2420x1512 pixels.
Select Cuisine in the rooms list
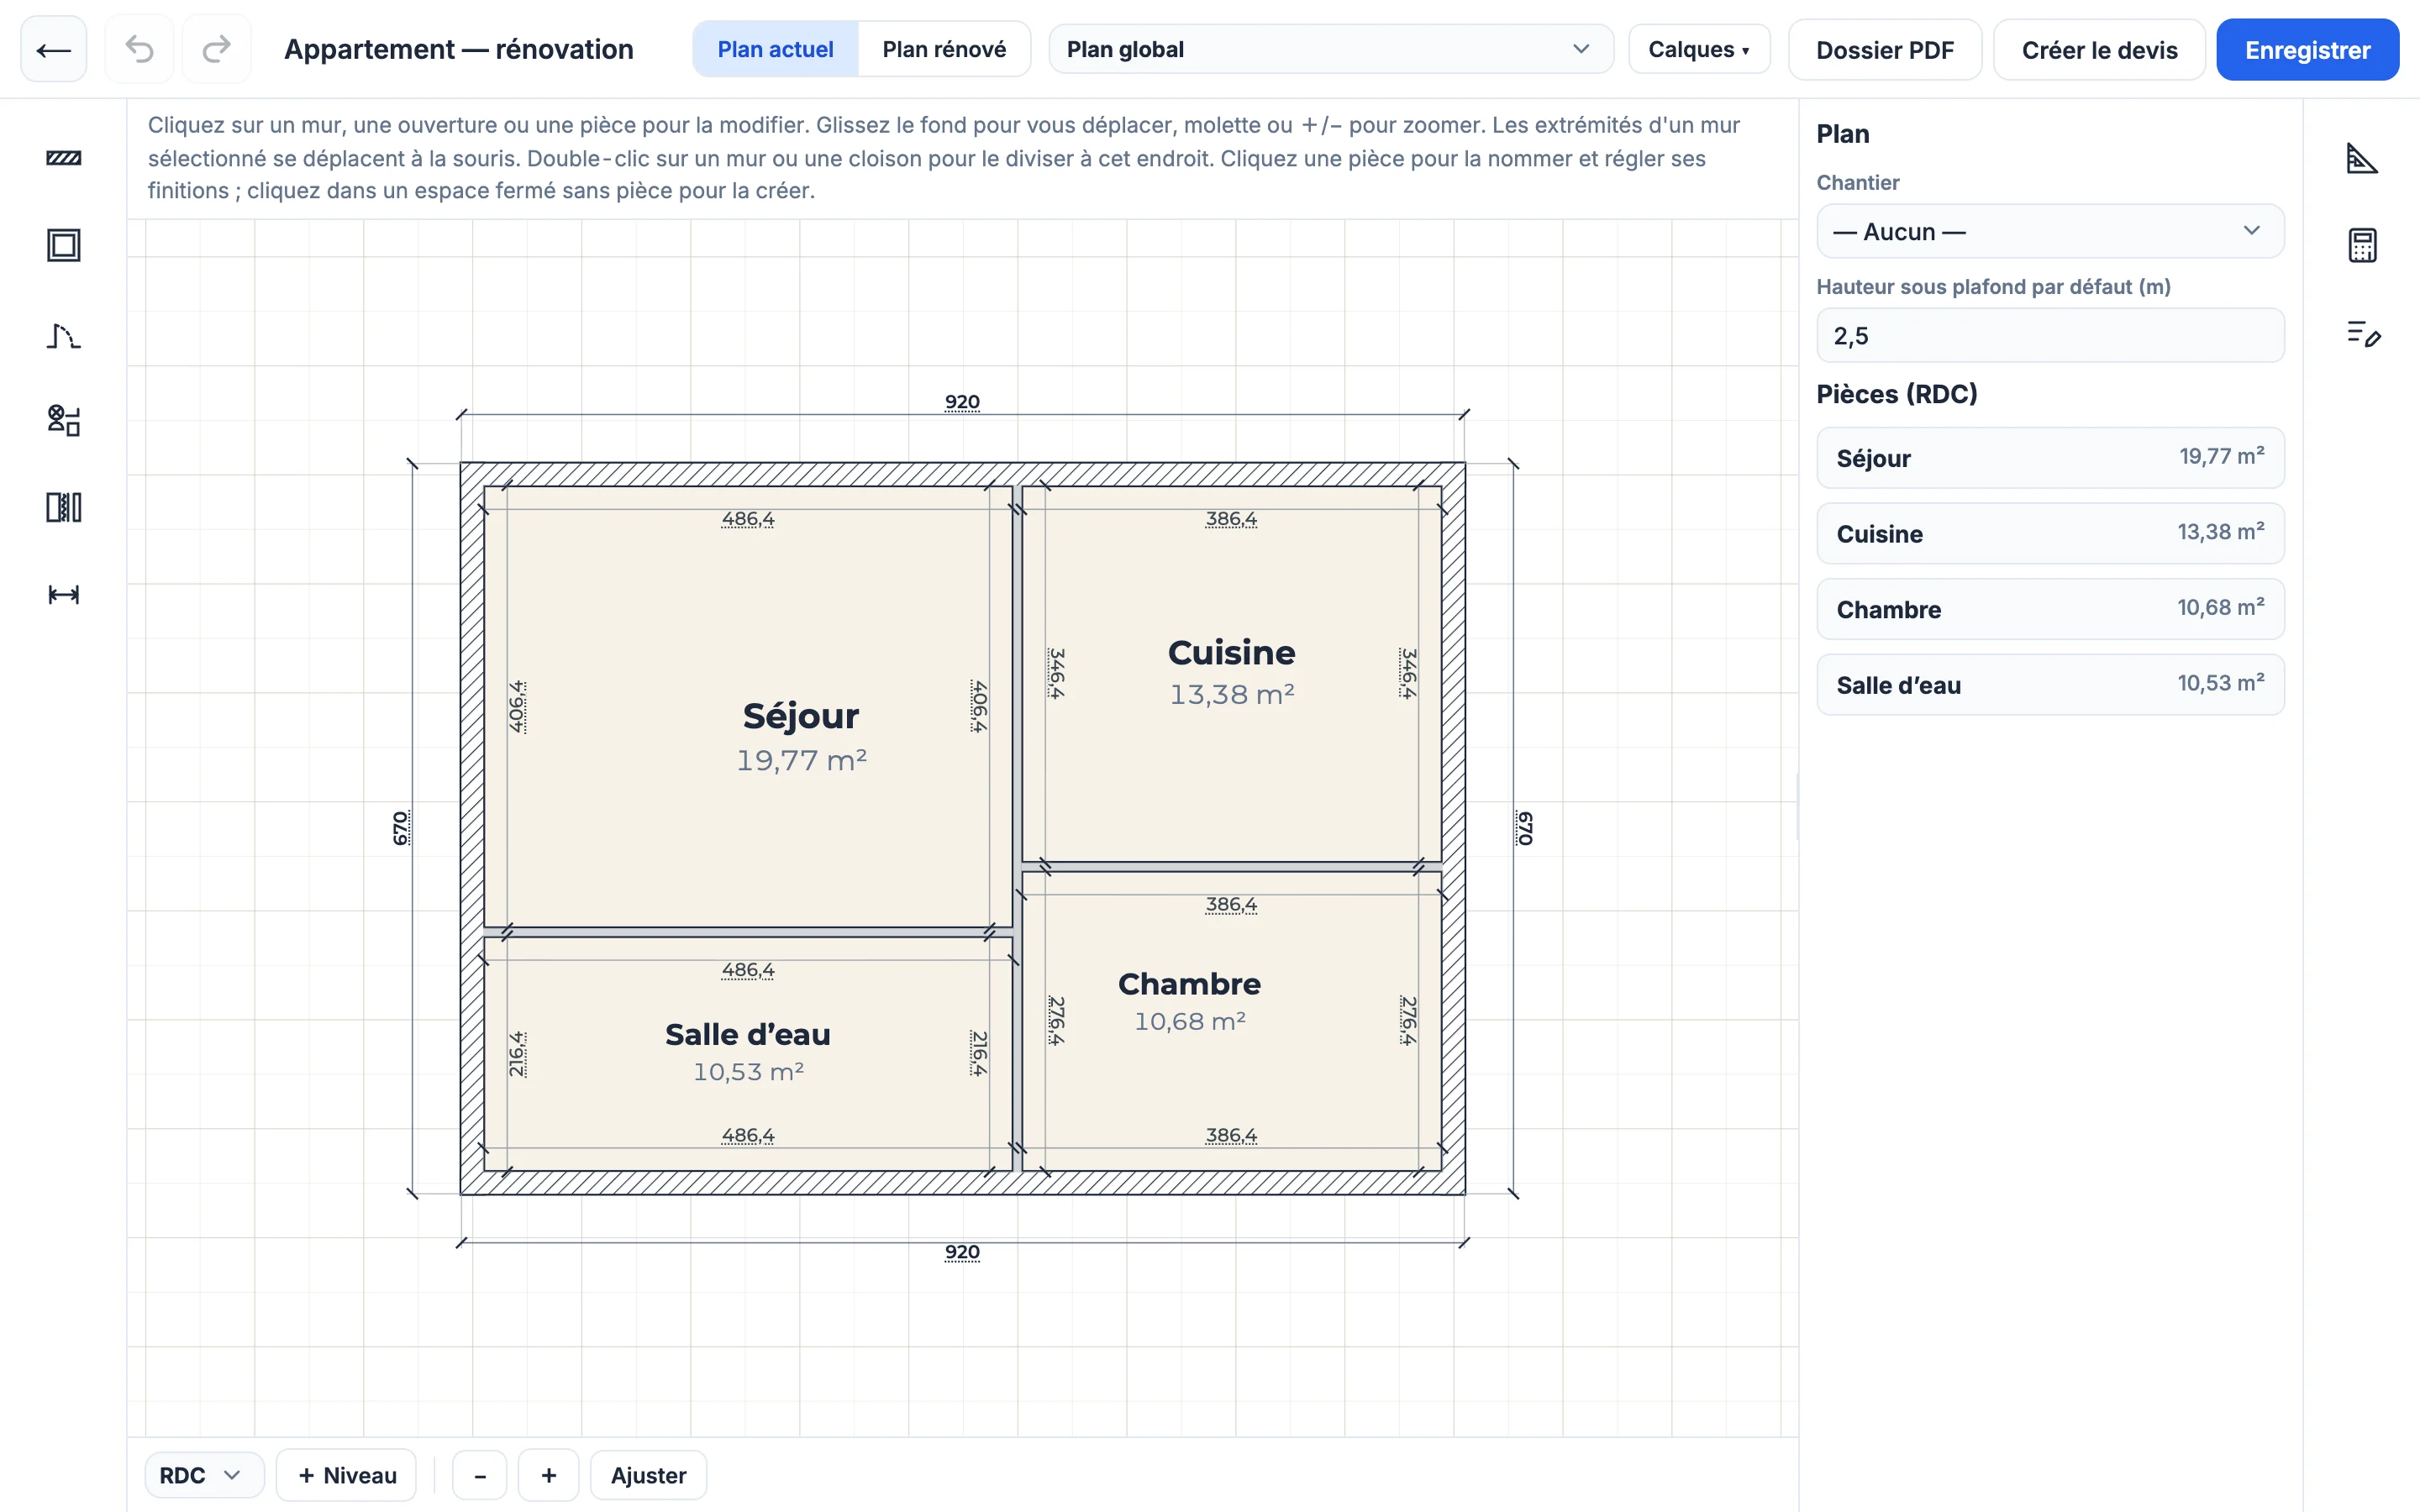2050,533
